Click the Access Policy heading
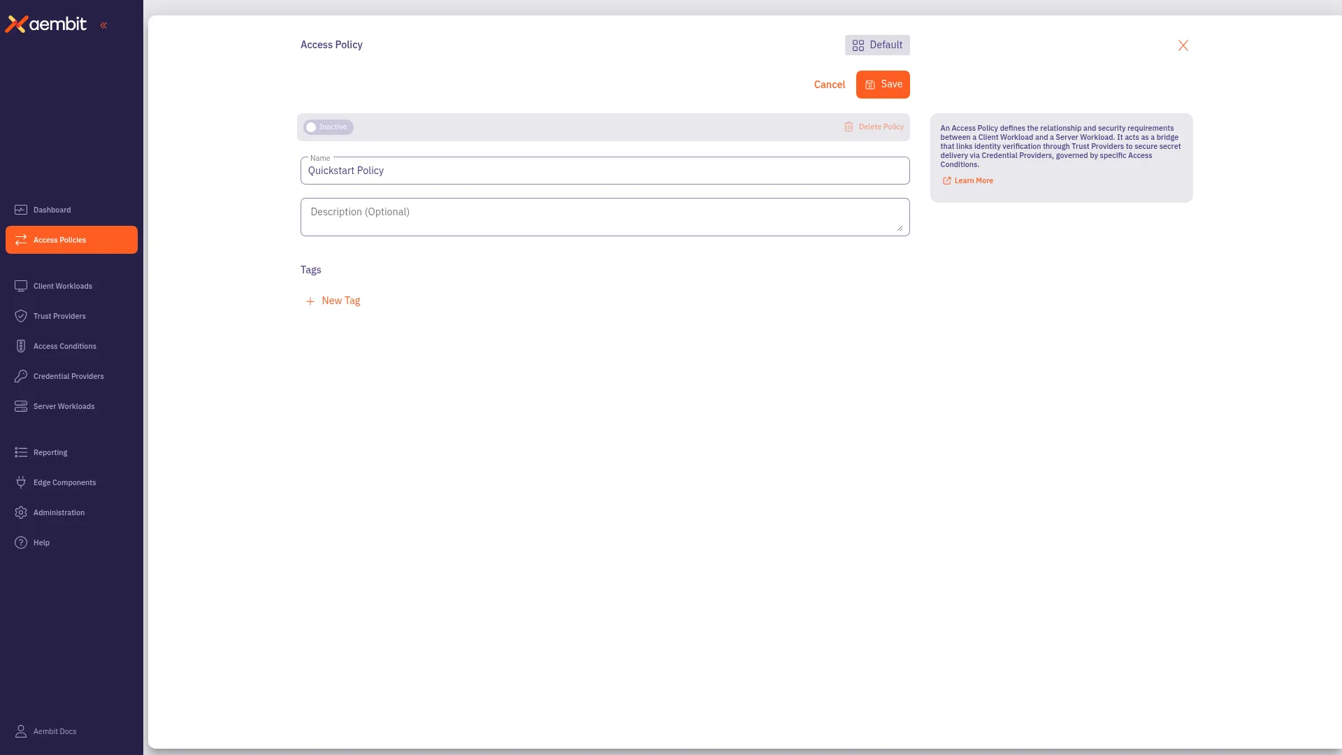This screenshot has width=1342, height=755. click(x=331, y=45)
